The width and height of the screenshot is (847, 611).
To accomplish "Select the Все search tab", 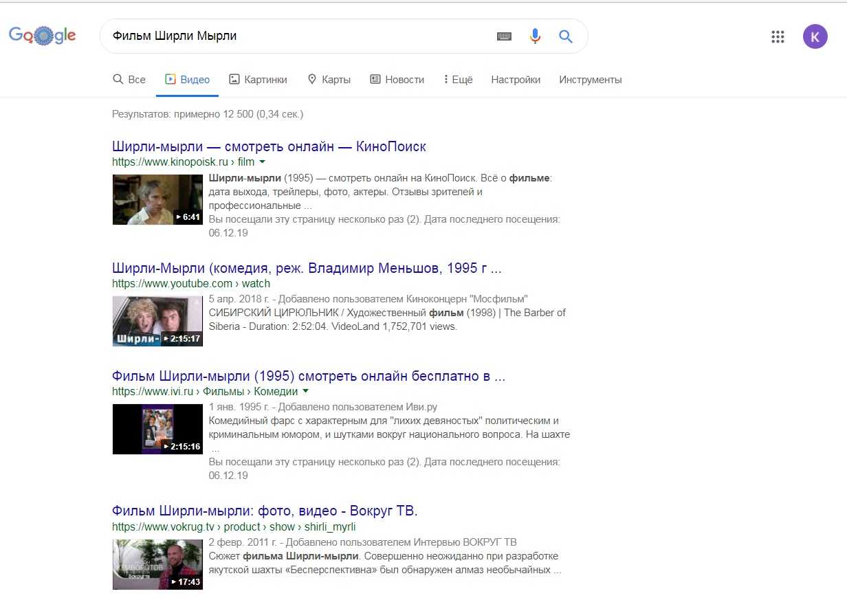I will point(129,80).
